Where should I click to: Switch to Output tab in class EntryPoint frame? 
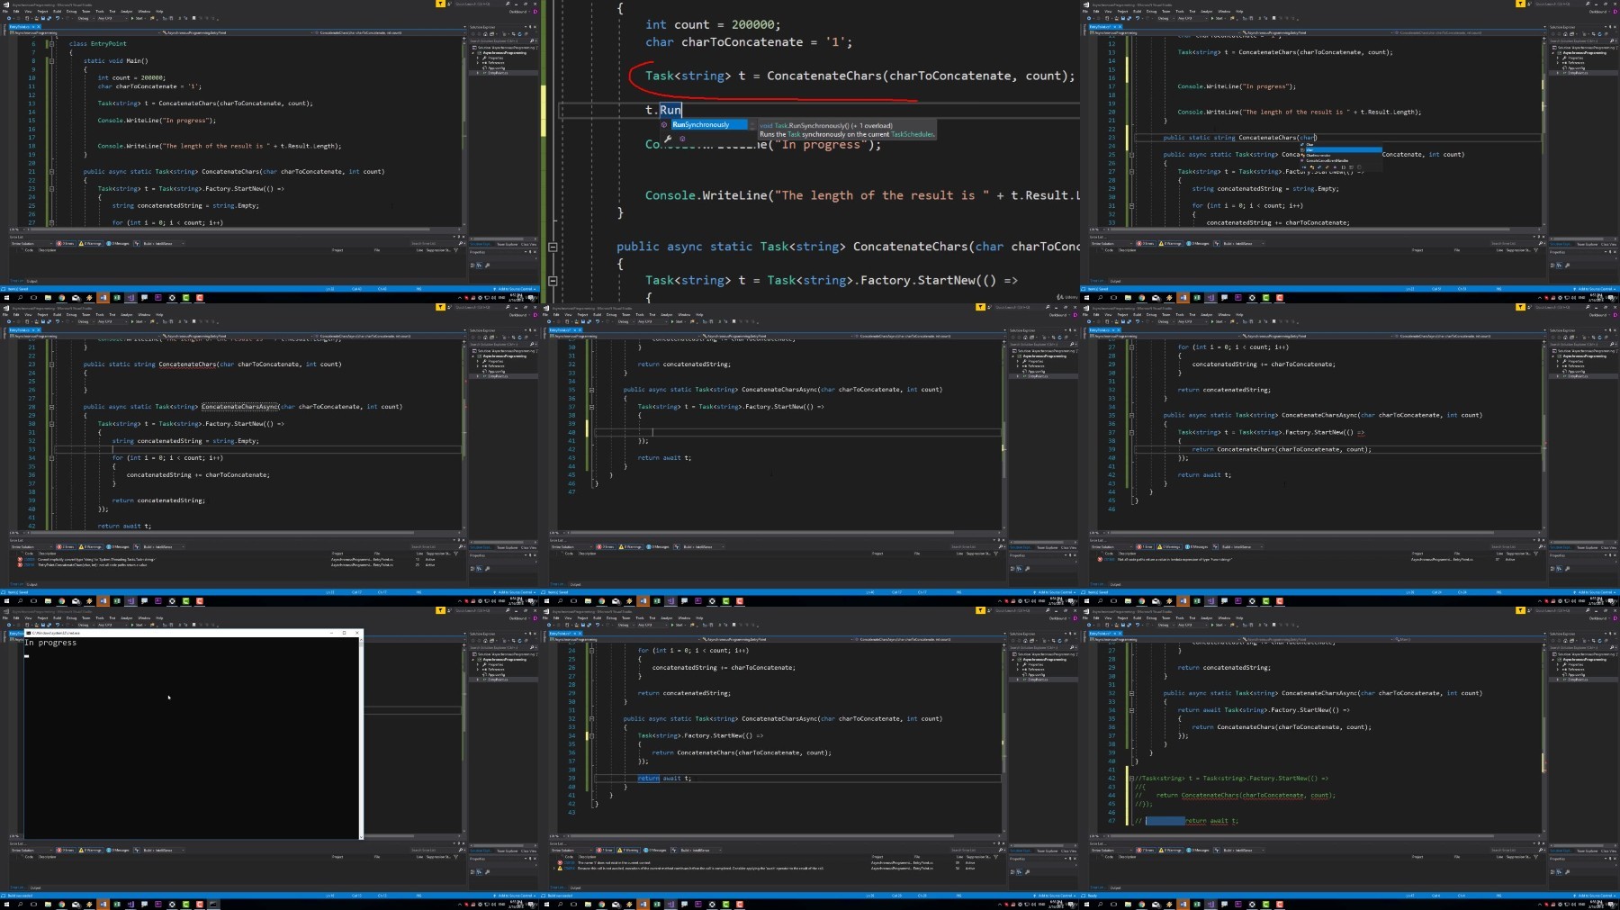31,281
